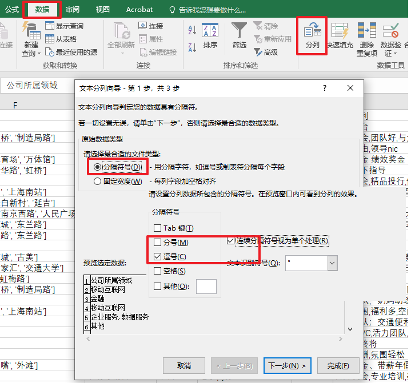Switch to 公式 ribbon tab
This screenshot has width=411, height=383.
[12, 10]
